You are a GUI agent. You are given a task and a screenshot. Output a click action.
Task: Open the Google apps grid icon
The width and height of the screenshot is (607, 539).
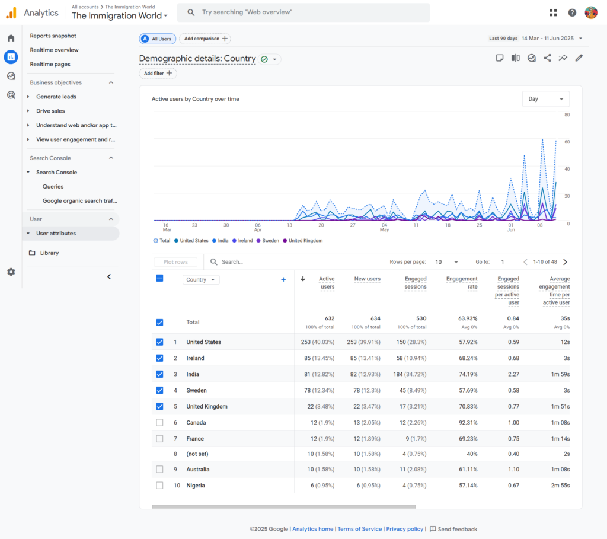(553, 13)
